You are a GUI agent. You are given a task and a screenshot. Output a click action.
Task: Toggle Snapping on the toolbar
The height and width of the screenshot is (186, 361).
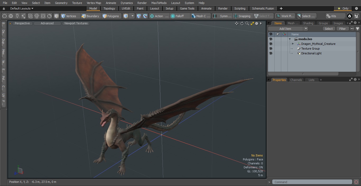(242, 16)
